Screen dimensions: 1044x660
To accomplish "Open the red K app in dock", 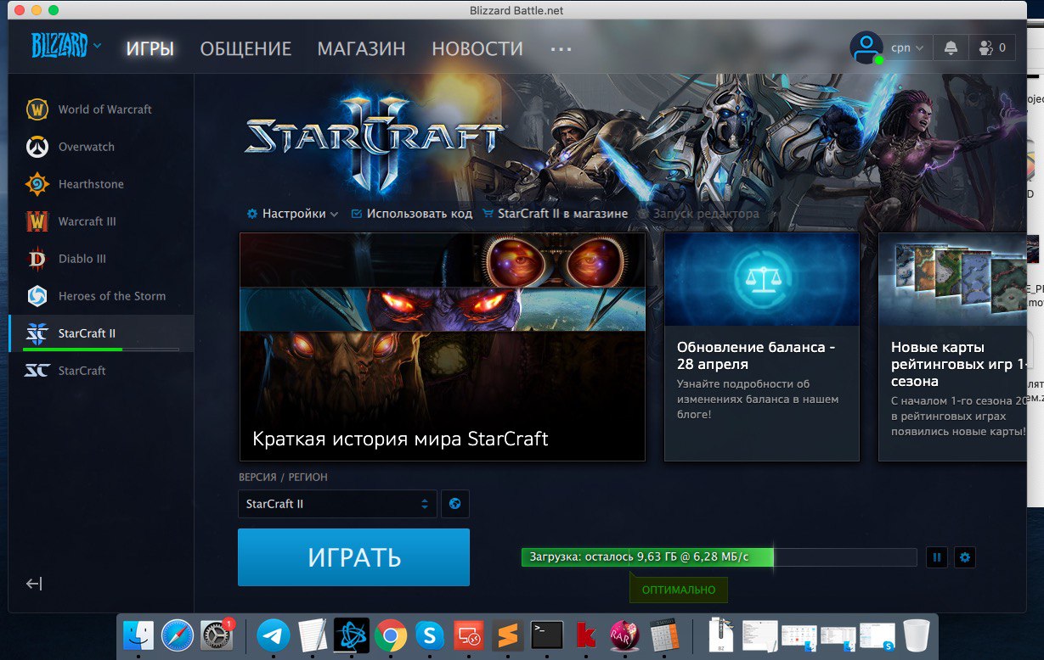I will point(586,635).
